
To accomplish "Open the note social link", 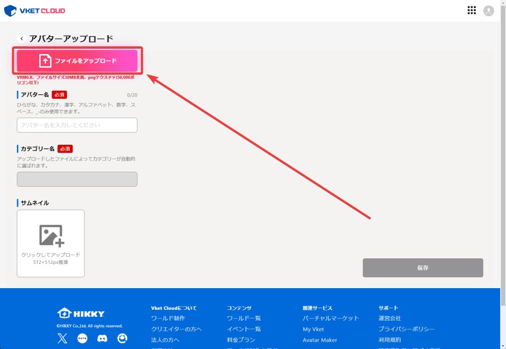I will (x=82, y=339).
